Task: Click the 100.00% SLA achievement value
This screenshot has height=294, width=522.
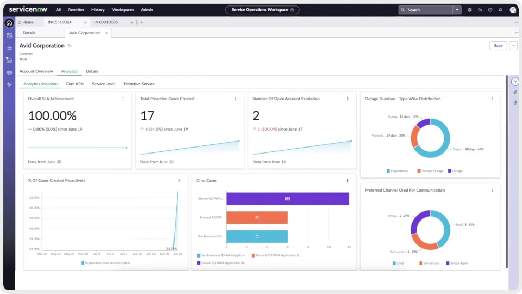Action: pyautogui.click(x=52, y=115)
